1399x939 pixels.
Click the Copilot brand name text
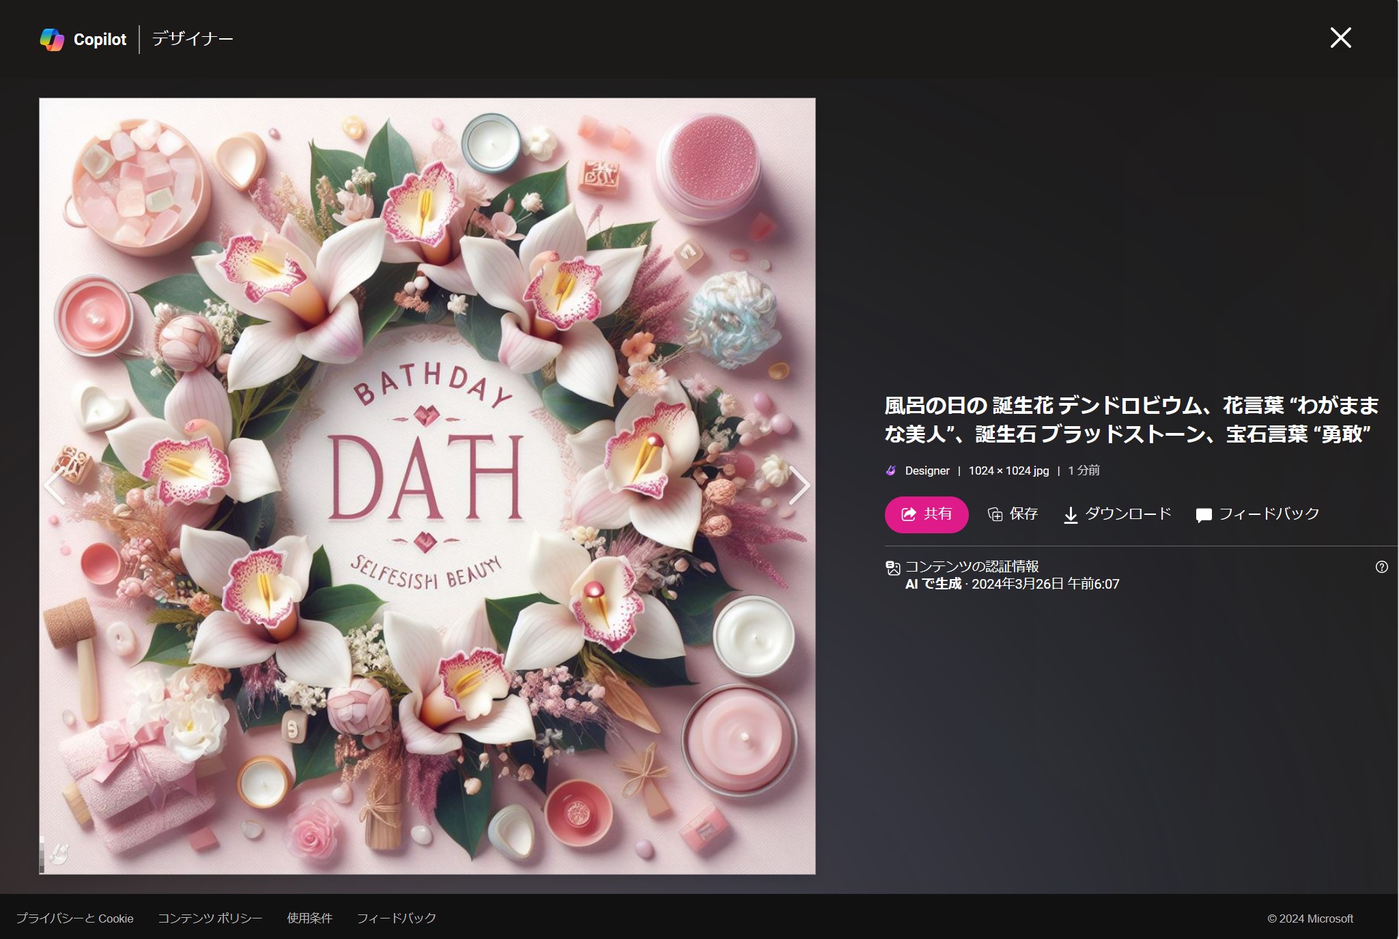click(x=100, y=40)
